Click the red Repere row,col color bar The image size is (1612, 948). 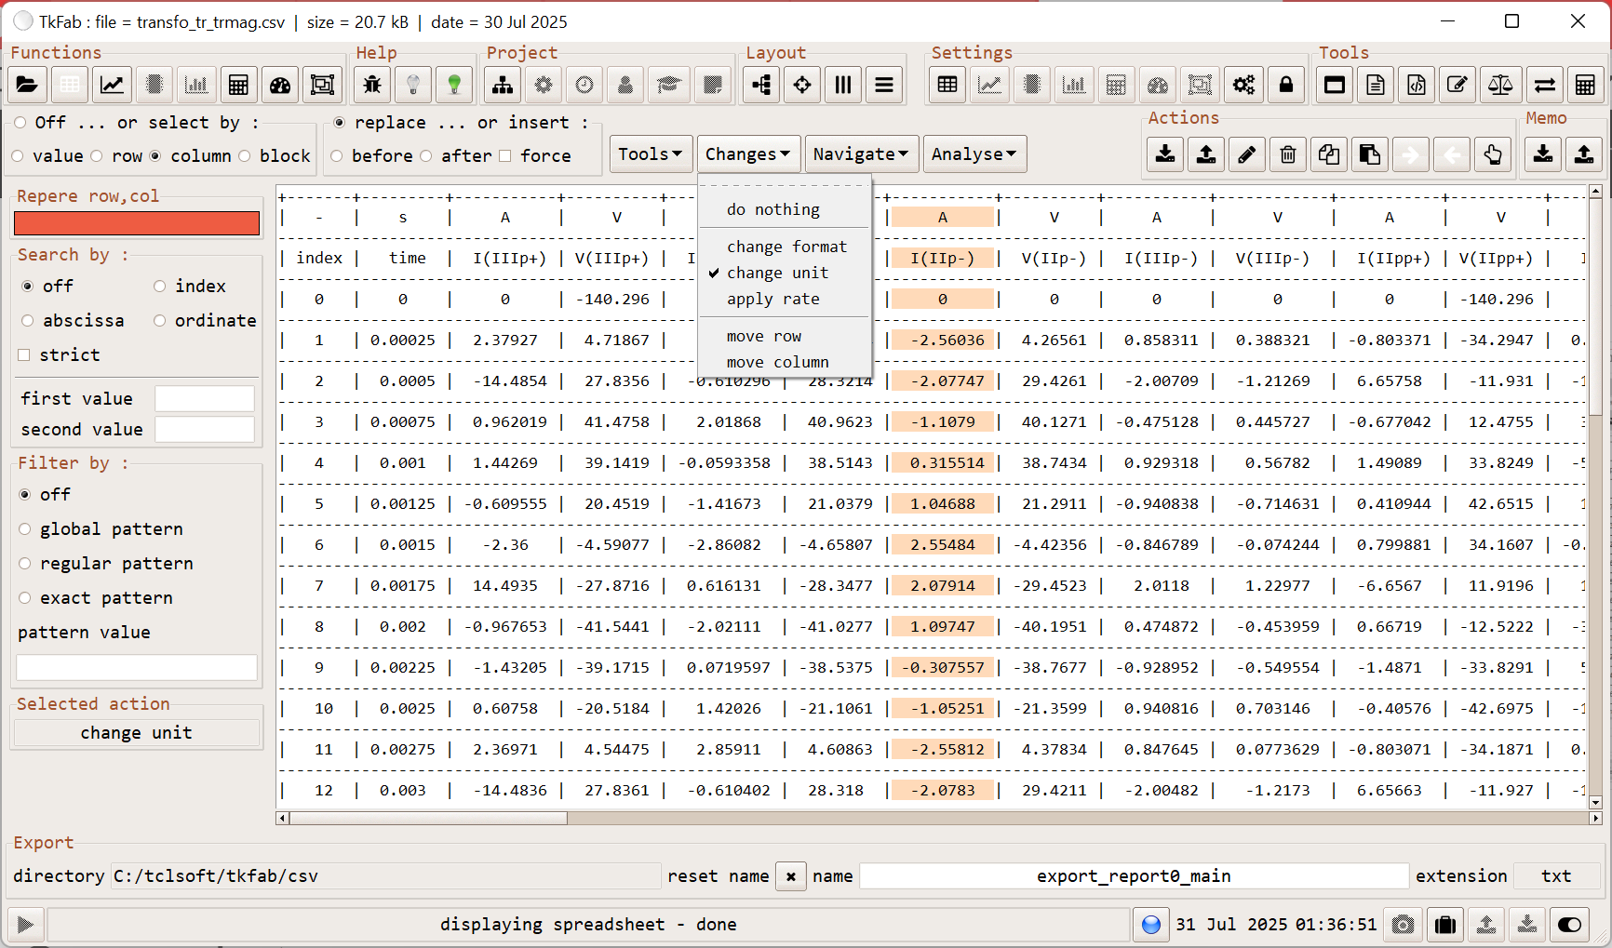coord(137,223)
